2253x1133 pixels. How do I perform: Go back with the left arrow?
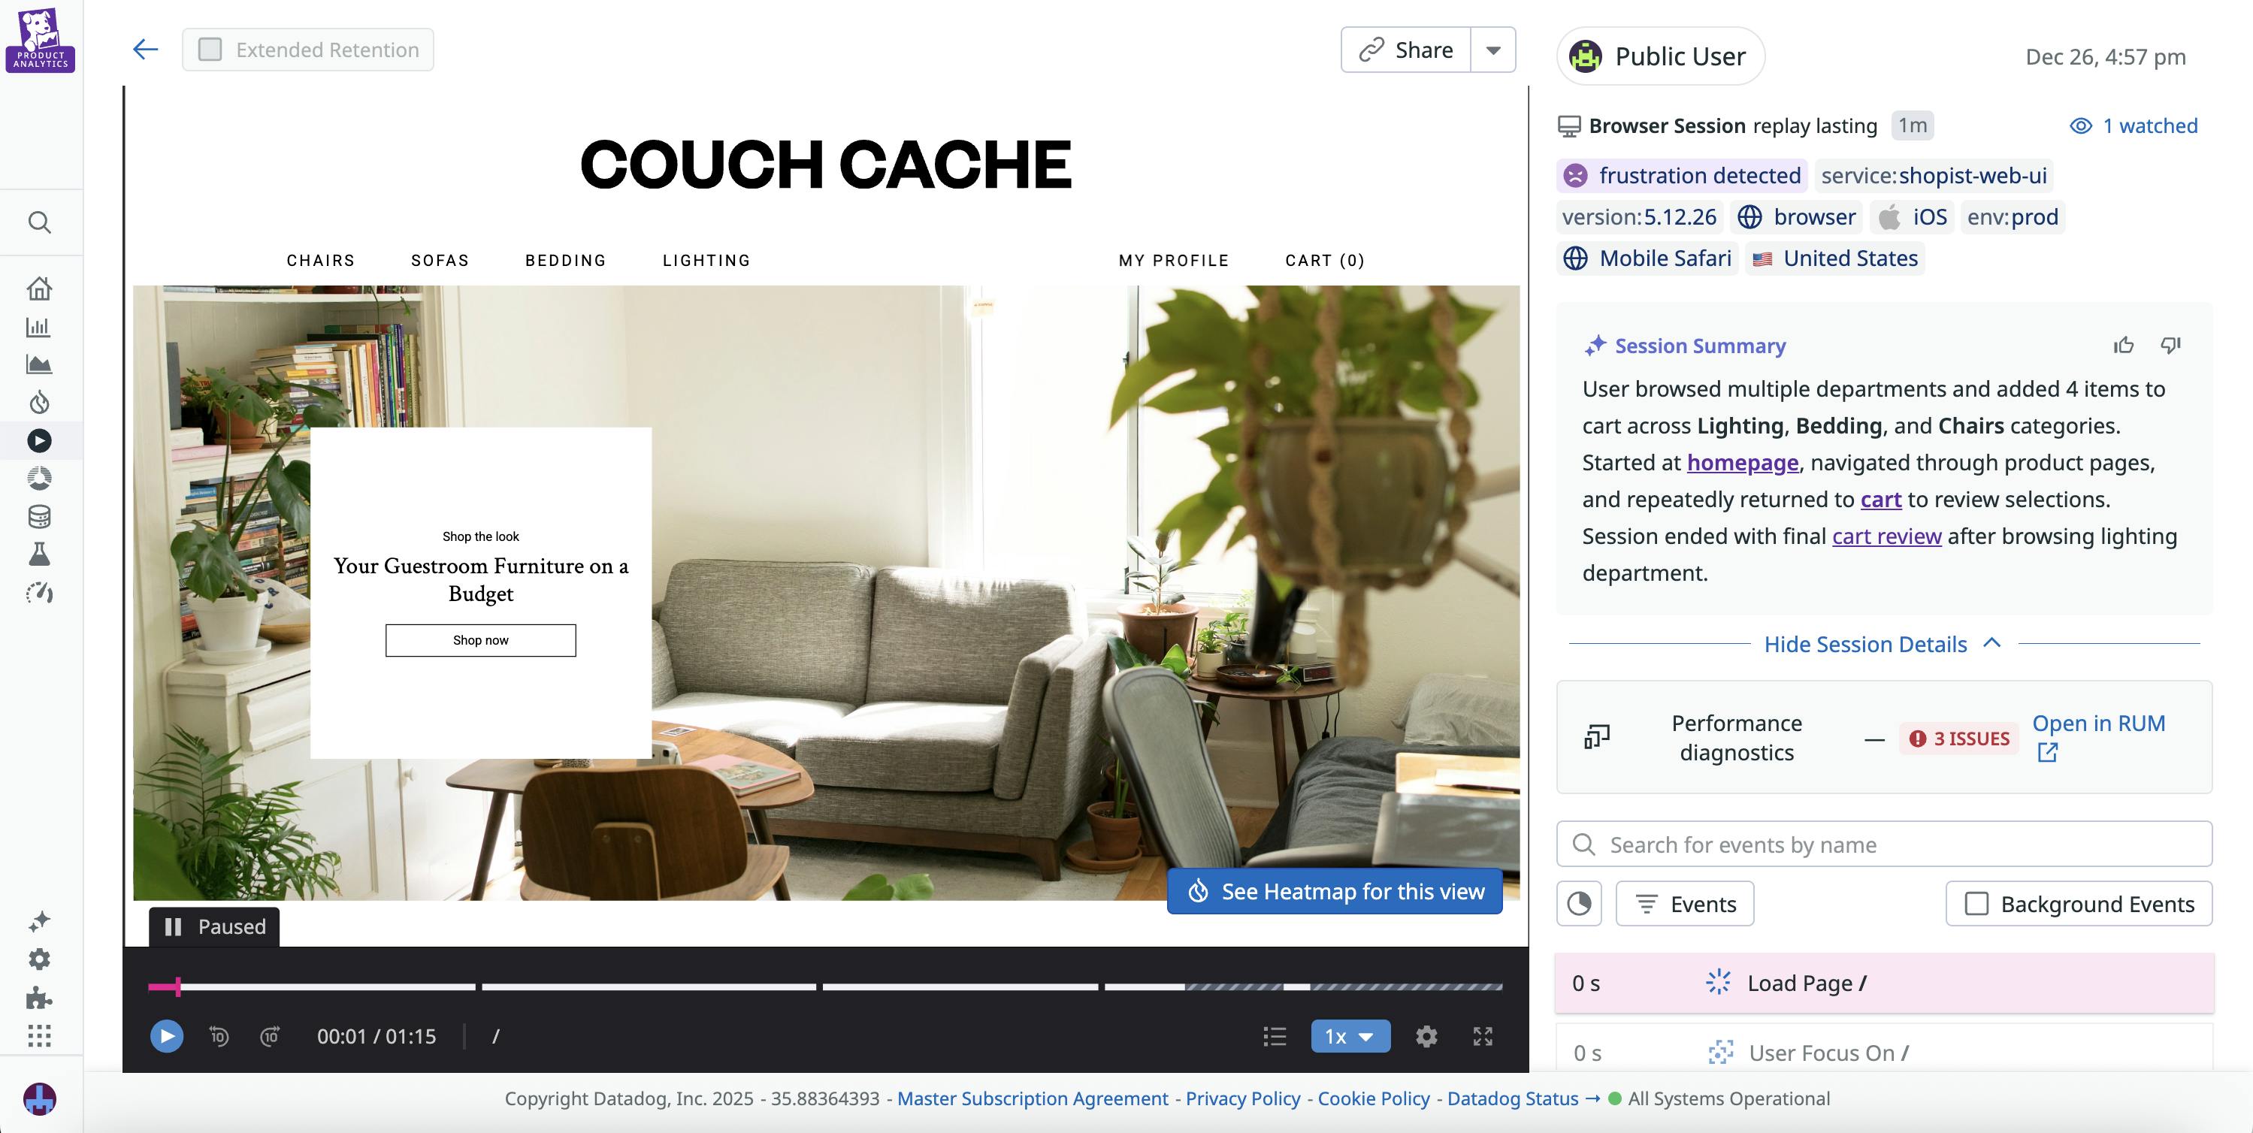point(145,49)
